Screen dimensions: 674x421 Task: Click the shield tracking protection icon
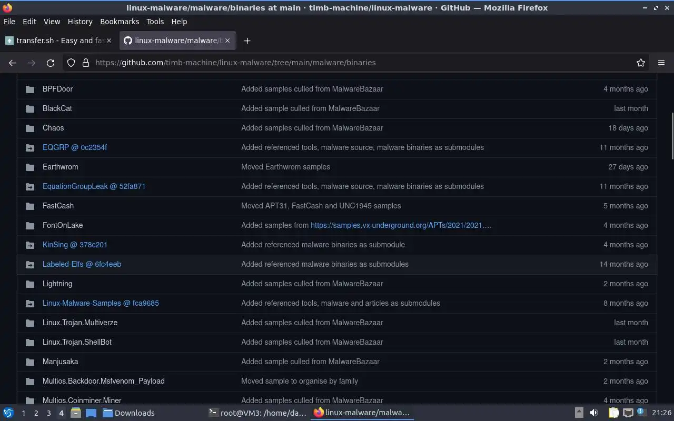(x=71, y=63)
